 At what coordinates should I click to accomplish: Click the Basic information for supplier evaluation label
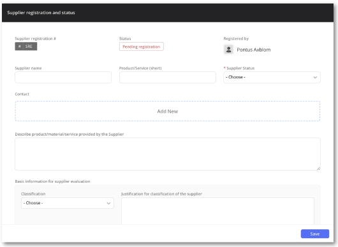[52, 181]
